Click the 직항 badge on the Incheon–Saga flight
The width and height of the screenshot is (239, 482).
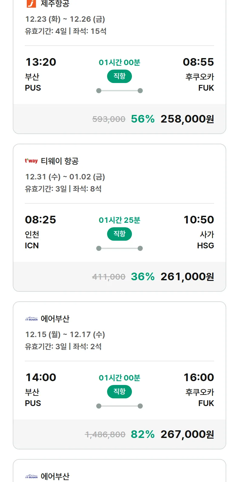click(x=119, y=234)
